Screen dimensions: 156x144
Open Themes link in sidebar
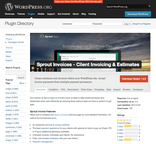[x=9, y=48]
